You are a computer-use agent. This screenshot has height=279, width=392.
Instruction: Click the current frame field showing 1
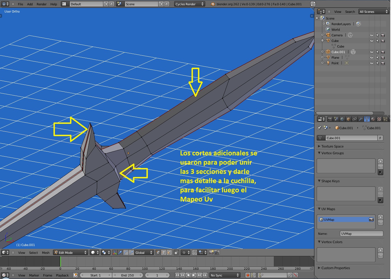point(157,275)
